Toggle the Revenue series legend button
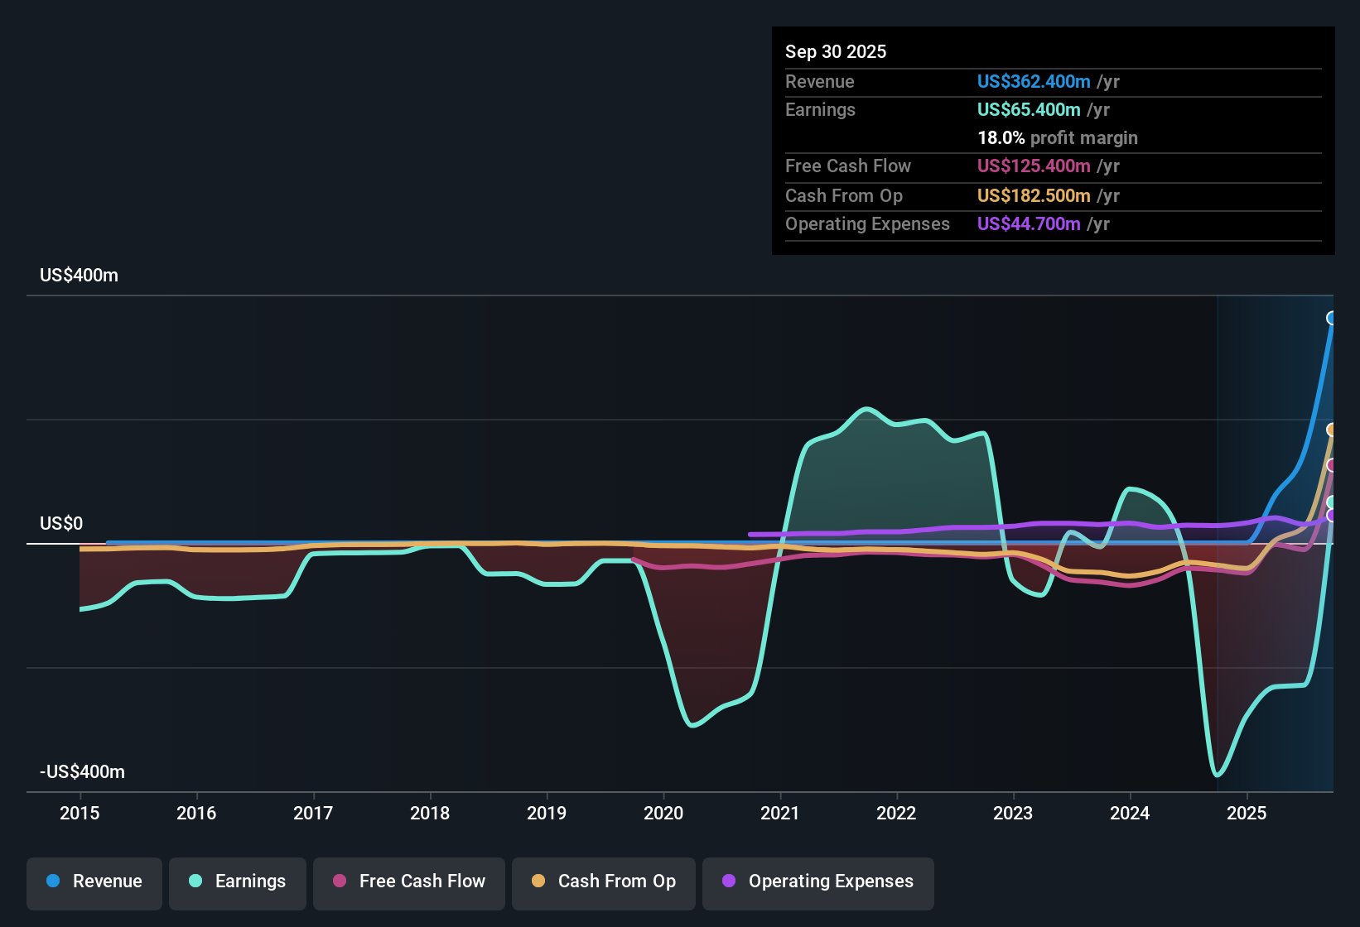Viewport: 1360px width, 927px height. click(94, 881)
